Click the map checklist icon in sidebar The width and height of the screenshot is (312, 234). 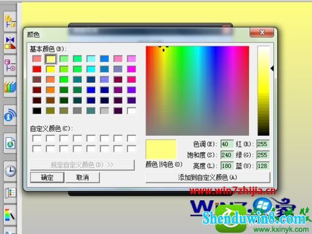point(10,193)
